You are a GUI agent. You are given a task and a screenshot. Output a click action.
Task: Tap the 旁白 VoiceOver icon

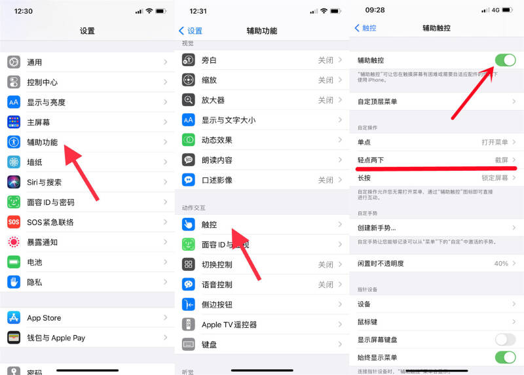click(x=189, y=60)
